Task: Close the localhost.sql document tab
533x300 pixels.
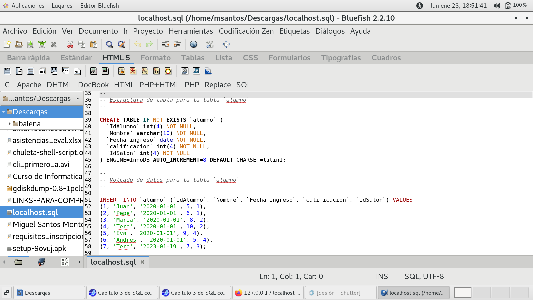Action: point(142,262)
